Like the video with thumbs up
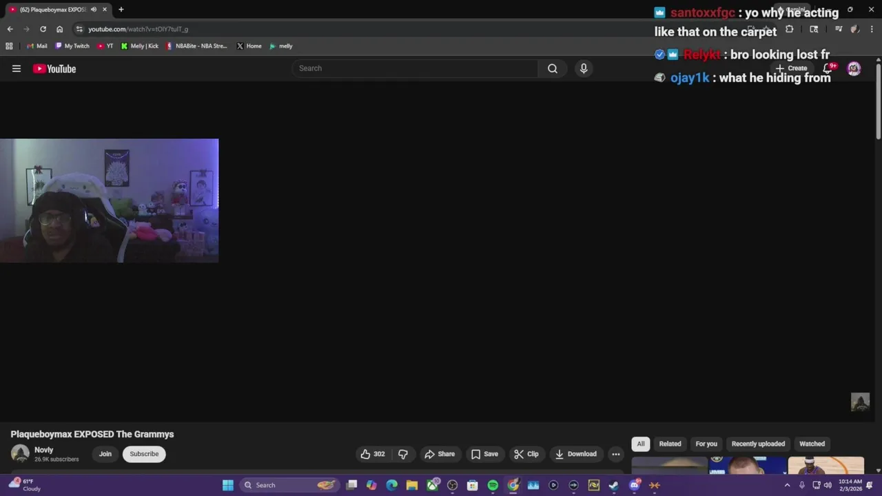Image resolution: width=882 pixels, height=496 pixels. (373, 454)
